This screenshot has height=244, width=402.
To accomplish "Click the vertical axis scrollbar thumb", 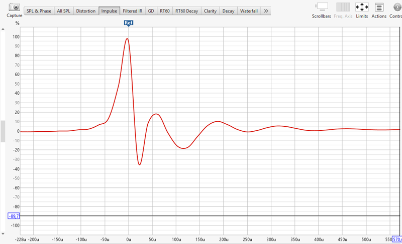I will 3,131.
